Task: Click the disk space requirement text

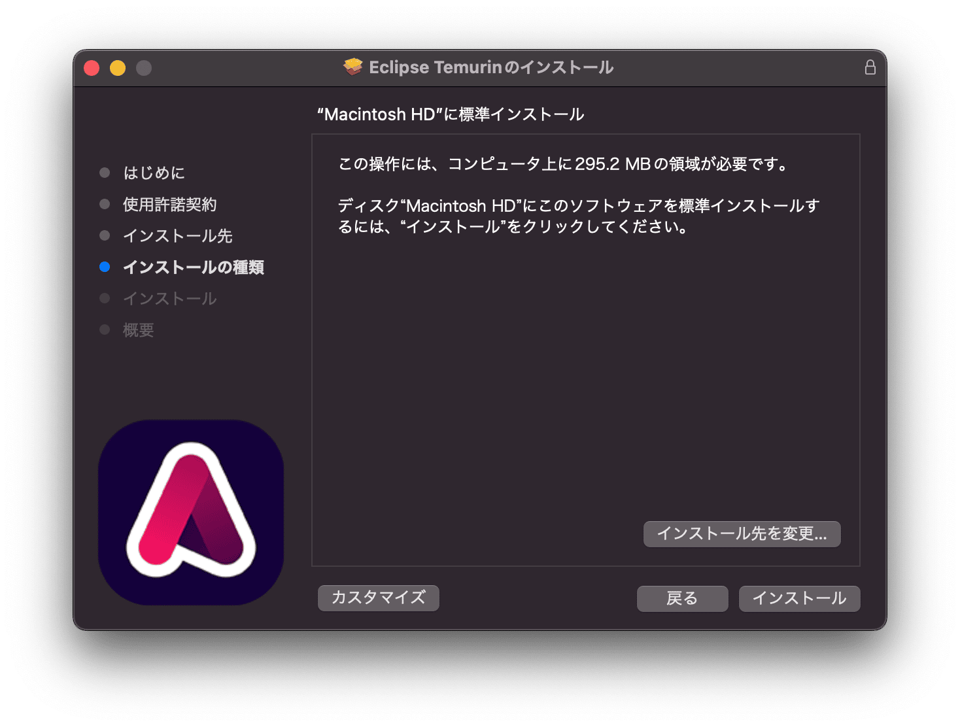Action: coord(563,164)
